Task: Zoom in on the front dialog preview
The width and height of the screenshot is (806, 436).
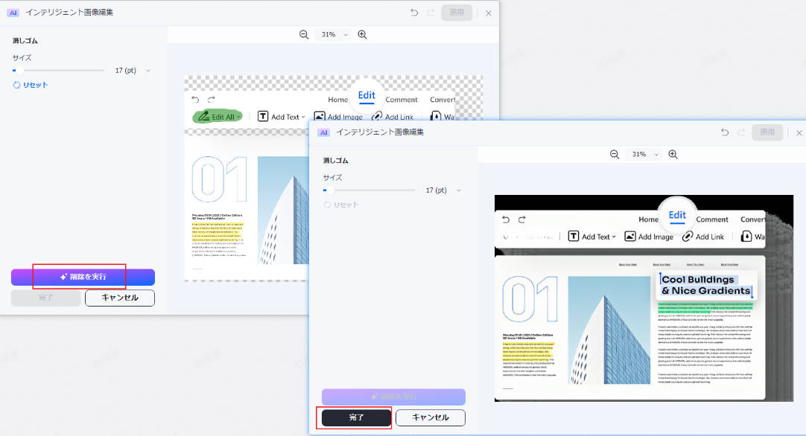Action: pos(673,154)
